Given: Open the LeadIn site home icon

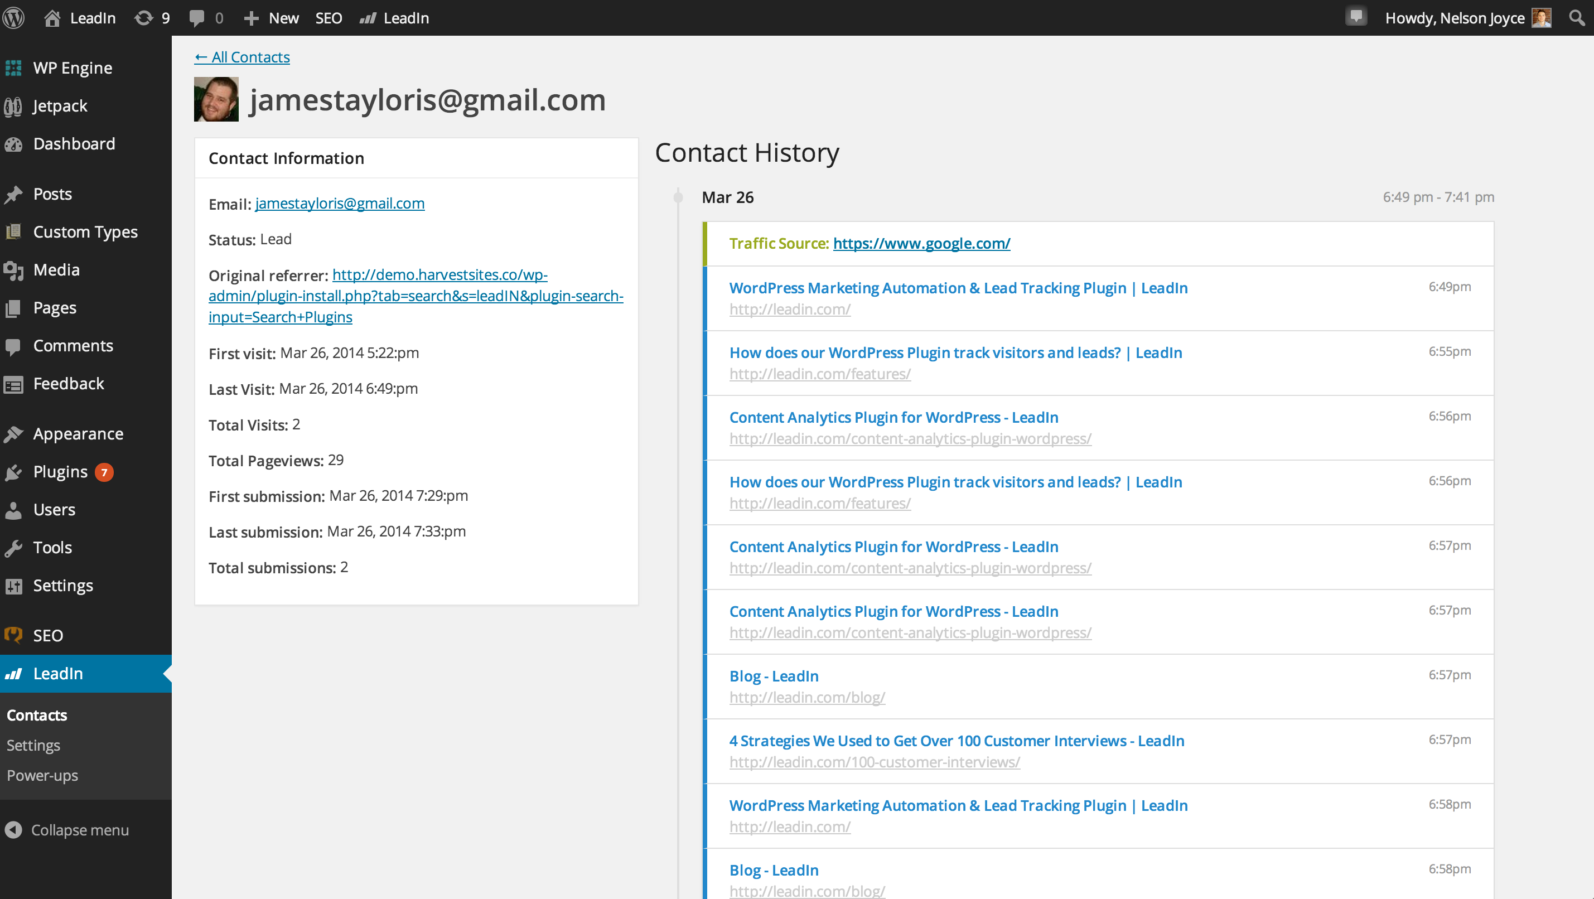Looking at the screenshot, I should point(52,18).
